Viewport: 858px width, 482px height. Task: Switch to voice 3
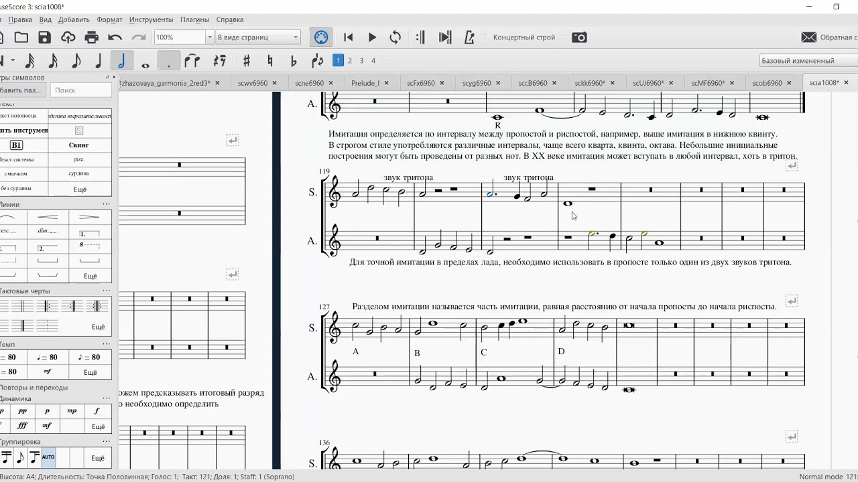click(361, 60)
